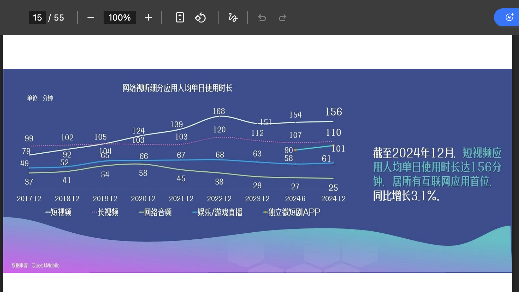Click the 网络音频 legend entry

pos(155,212)
